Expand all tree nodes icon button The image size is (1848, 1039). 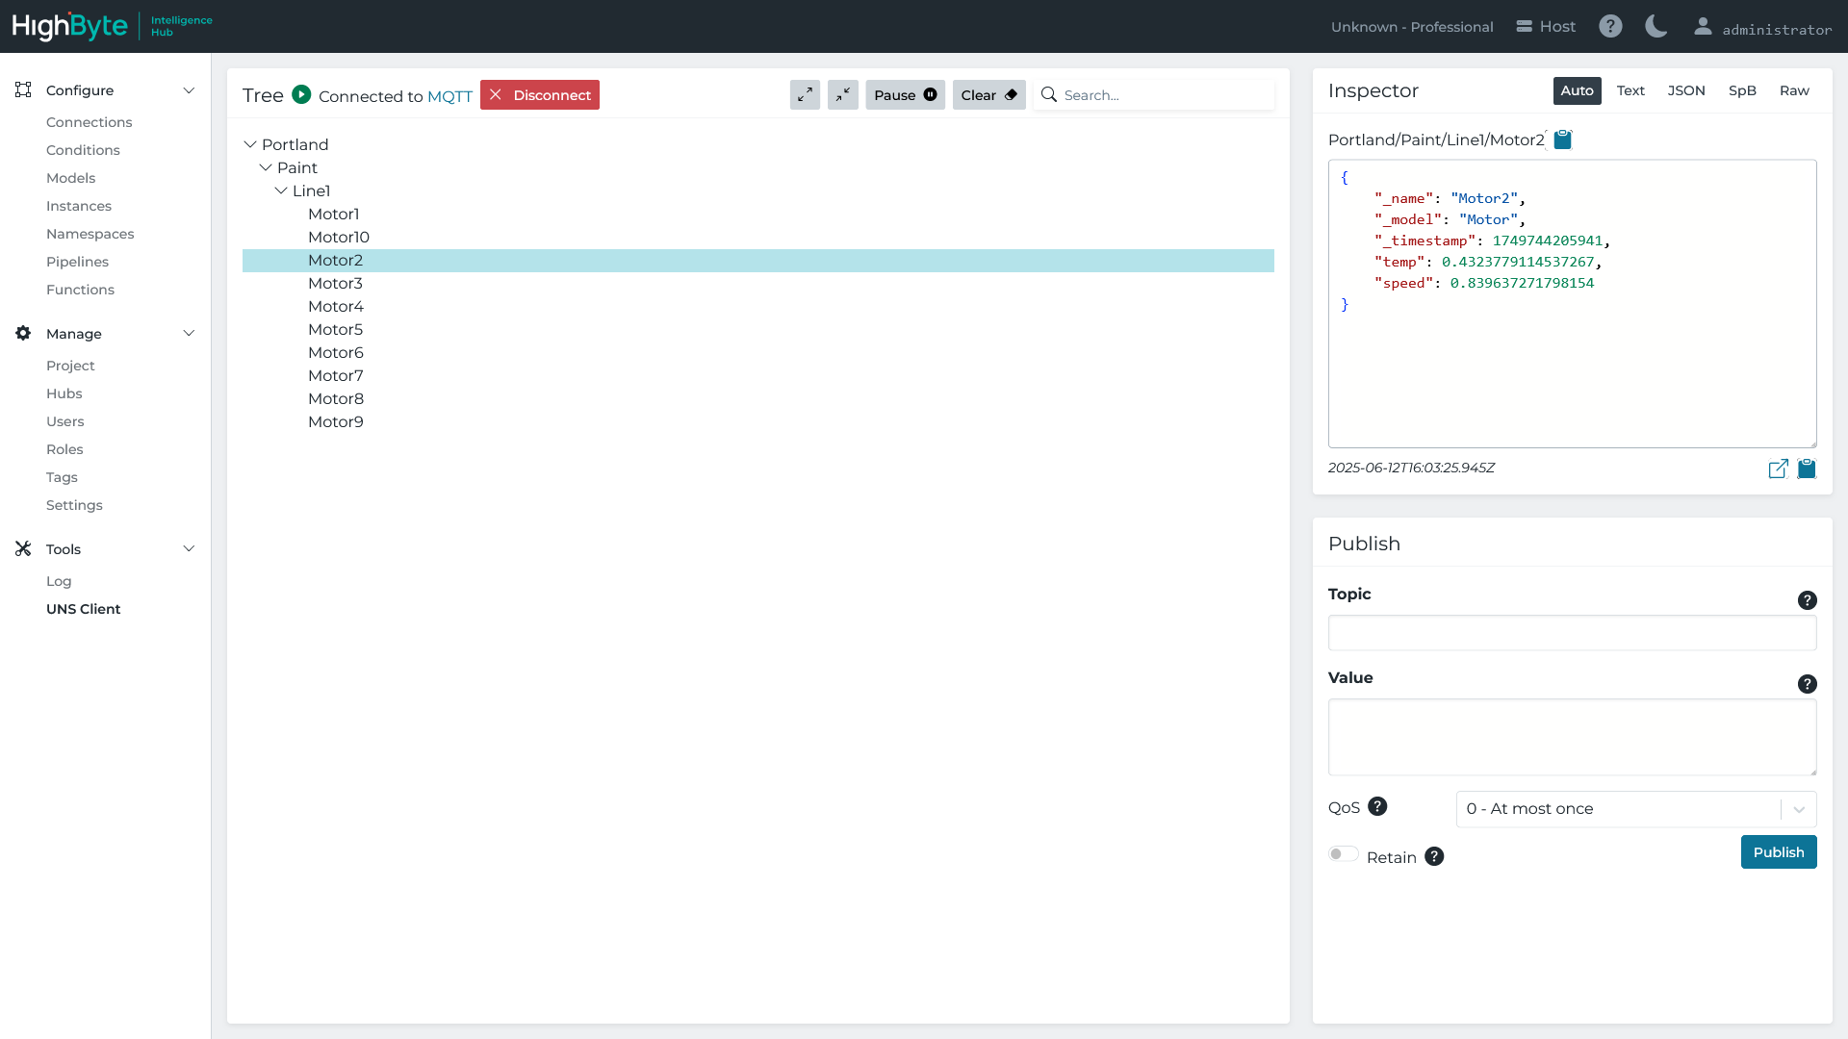(805, 94)
